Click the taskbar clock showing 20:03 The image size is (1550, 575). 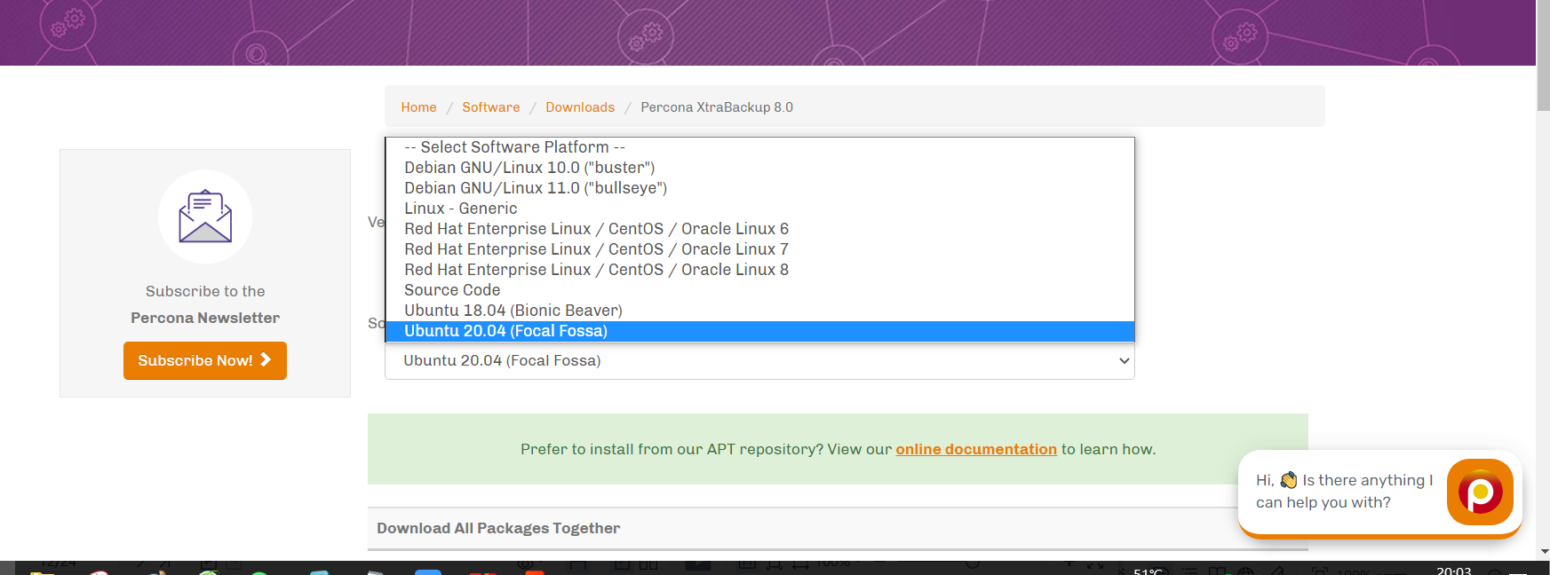point(1453,570)
